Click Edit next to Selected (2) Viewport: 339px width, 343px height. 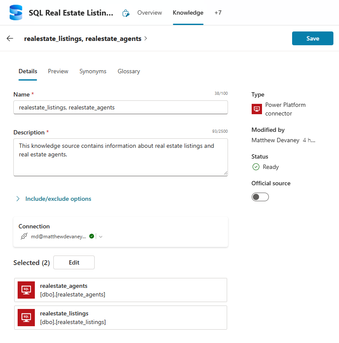click(74, 262)
